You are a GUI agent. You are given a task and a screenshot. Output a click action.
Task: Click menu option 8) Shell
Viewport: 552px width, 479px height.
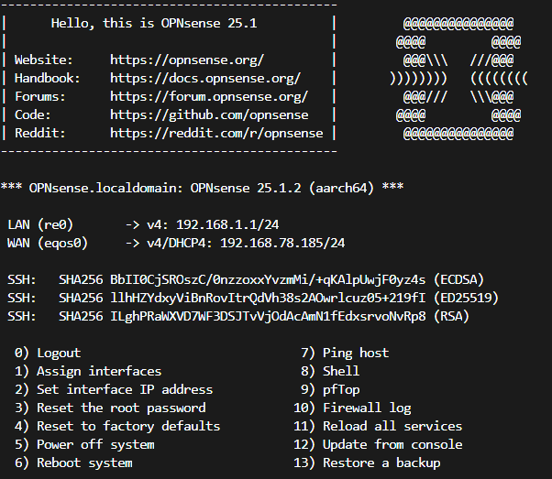(x=330, y=371)
